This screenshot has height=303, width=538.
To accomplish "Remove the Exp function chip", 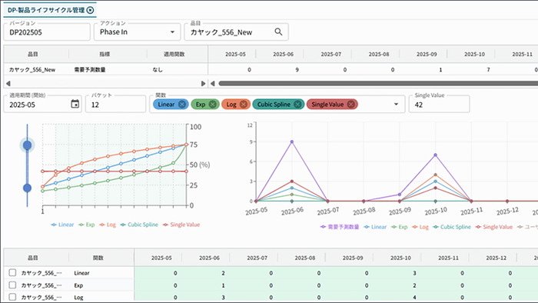I will coord(213,105).
